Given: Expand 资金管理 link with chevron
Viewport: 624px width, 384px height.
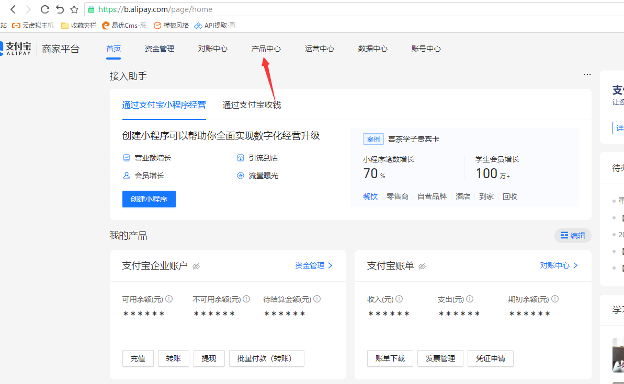Looking at the screenshot, I should [x=314, y=265].
